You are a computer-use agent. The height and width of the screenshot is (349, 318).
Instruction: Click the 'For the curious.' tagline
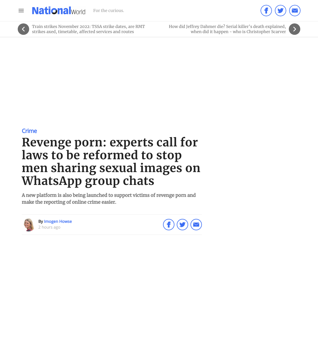coord(109,11)
